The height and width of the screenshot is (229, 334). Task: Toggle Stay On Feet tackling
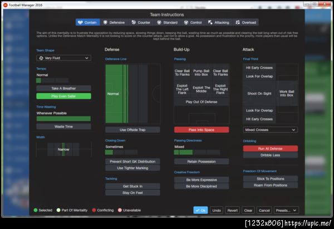(132, 193)
